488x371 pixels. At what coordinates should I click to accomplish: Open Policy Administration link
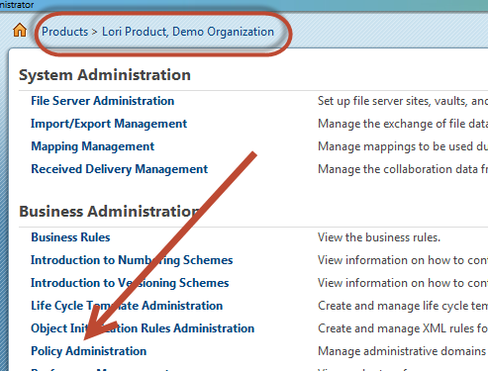tap(88, 351)
